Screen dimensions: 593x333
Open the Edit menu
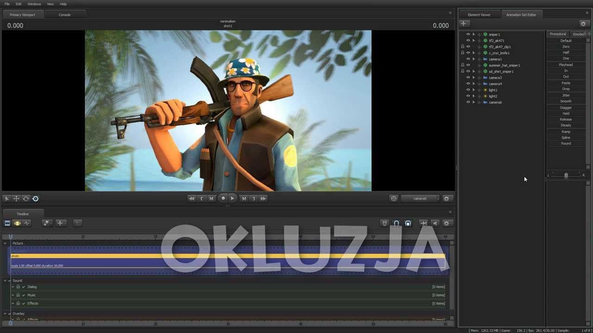(19, 4)
